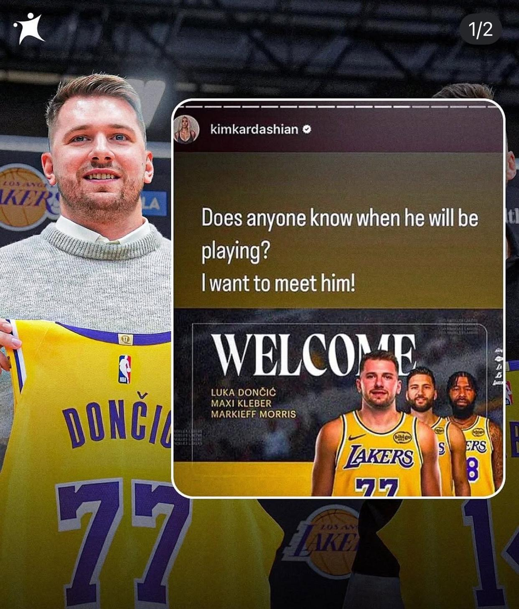This screenshot has width=519, height=609.
Task: Tap the NBA logo on the yellow jersey
Action: coord(125,369)
